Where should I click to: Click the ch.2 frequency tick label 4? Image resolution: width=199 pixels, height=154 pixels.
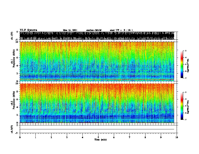tap(18, 107)
